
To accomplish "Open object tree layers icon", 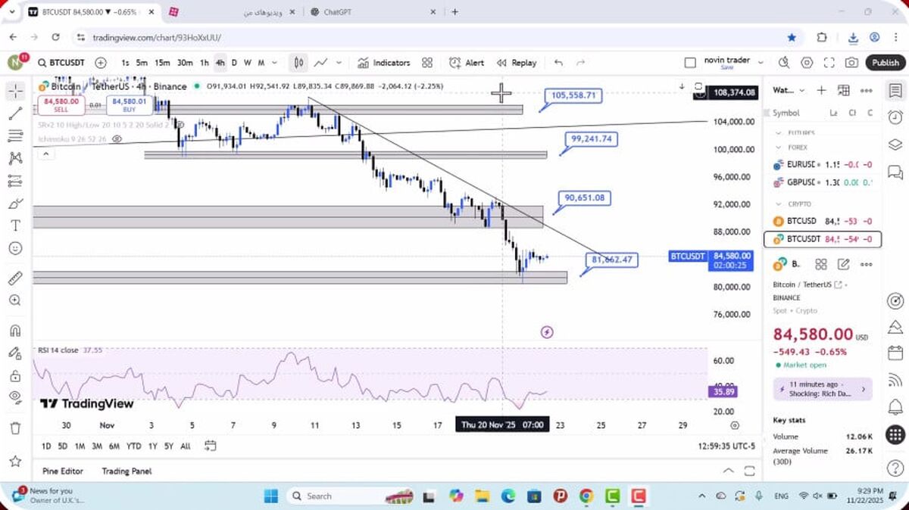I will [x=895, y=145].
